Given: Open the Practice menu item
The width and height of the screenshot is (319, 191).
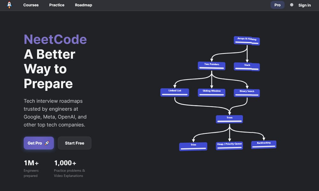Looking at the screenshot, I should point(57,5).
